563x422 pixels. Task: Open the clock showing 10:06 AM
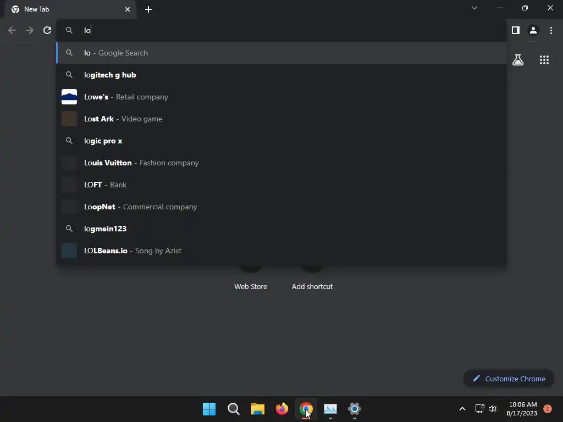click(x=522, y=409)
